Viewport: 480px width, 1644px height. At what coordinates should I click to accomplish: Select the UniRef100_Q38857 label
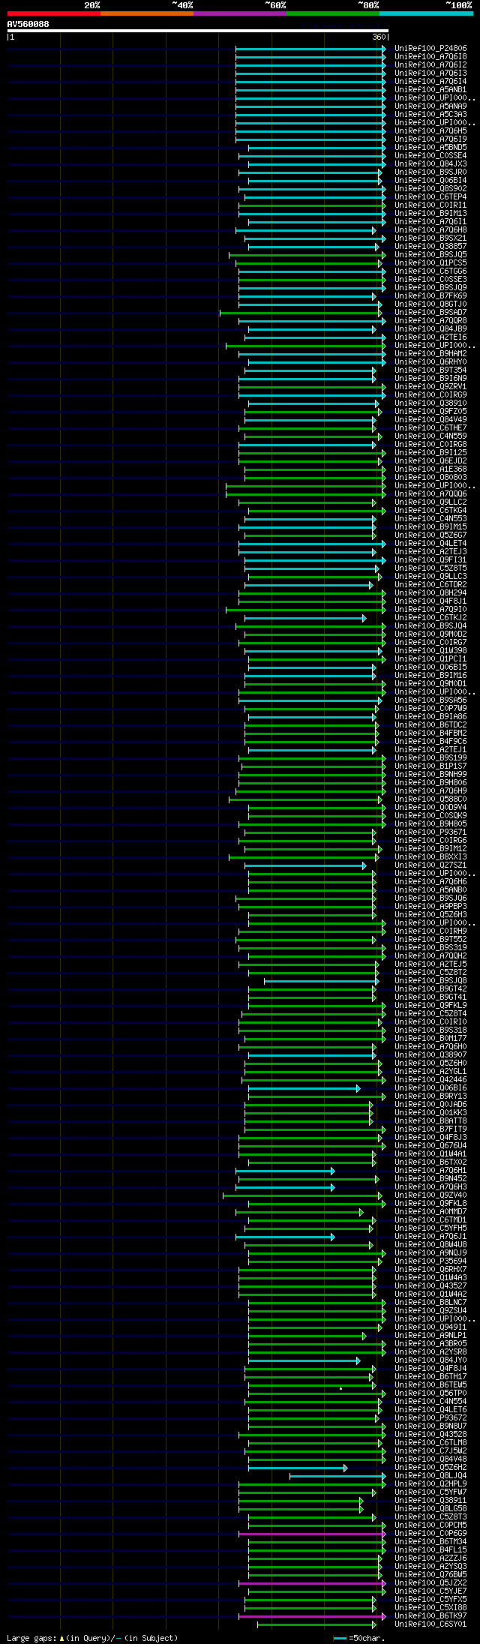click(x=430, y=247)
